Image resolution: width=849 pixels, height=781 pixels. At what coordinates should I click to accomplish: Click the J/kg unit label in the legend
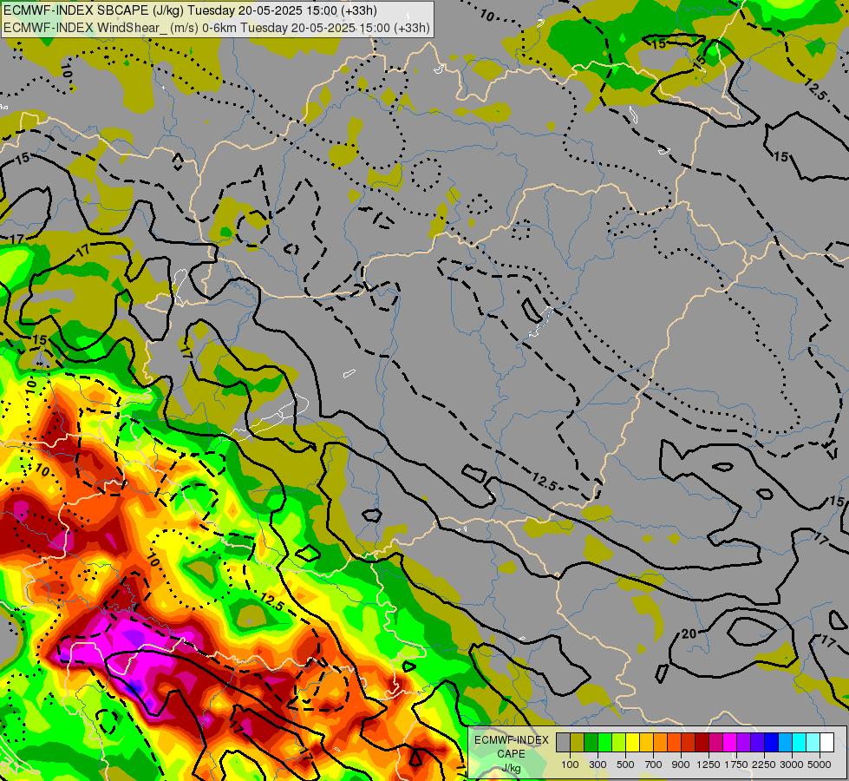point(511,767)
